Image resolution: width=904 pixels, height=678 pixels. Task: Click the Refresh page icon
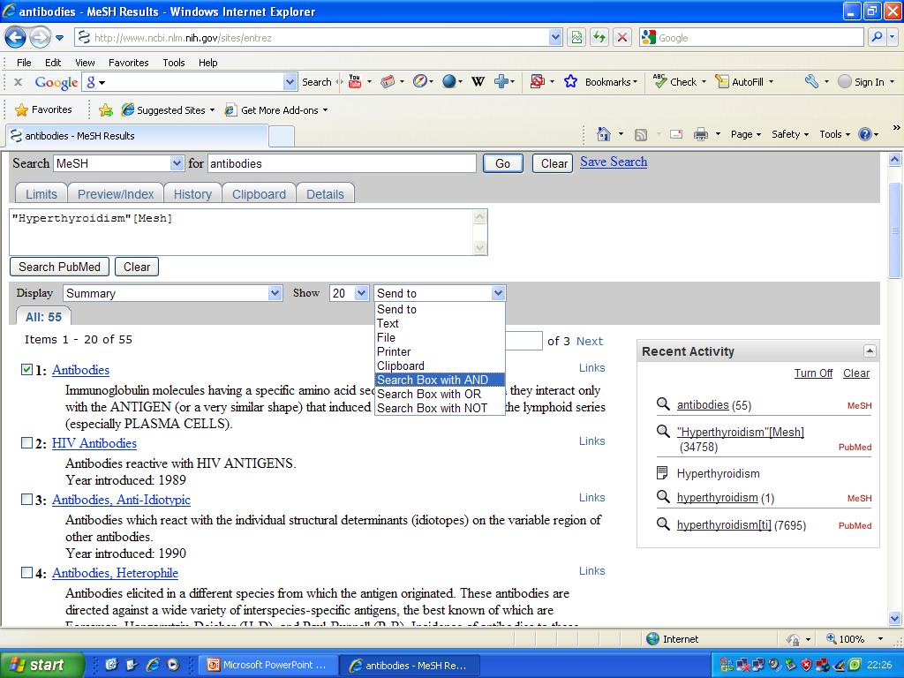tap(599, 38)
